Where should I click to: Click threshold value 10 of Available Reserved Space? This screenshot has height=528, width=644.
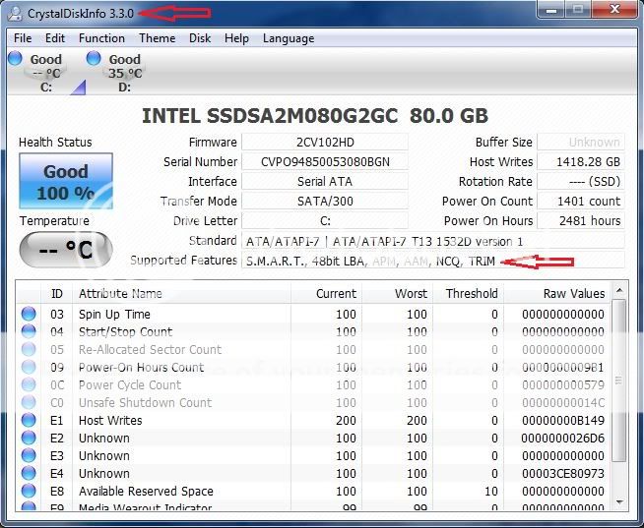pyautogui.click(x=490, y=491)
